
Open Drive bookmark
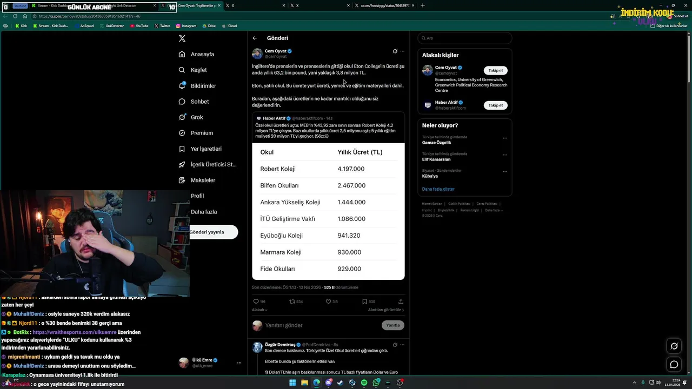(x=209, y=26)
